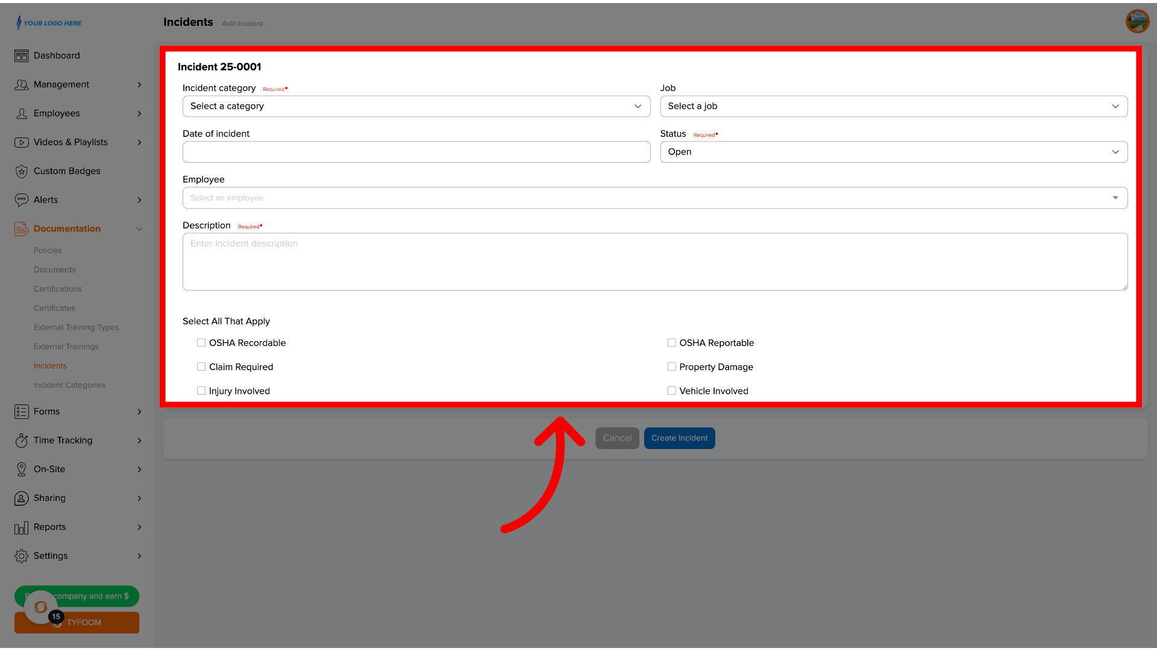Expand the On-Site chevron
This screenshot has height=651, width=1157.
(x=139, y=470)
